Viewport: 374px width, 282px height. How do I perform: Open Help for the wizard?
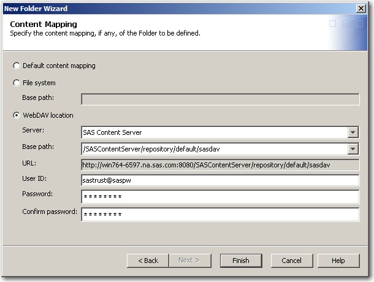coord(338,261)
